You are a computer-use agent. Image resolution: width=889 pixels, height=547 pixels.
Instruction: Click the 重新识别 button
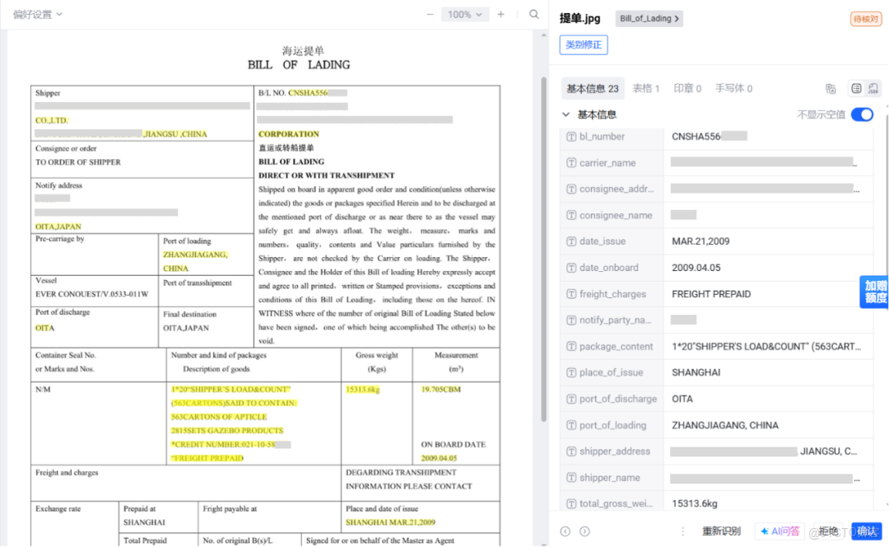click(721, 531)
